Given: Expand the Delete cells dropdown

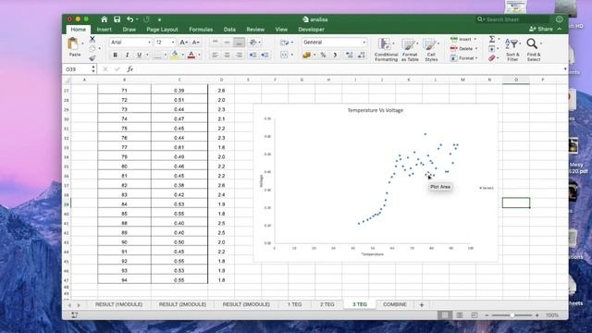Looking at the screenshot, I should coord(476,49).
